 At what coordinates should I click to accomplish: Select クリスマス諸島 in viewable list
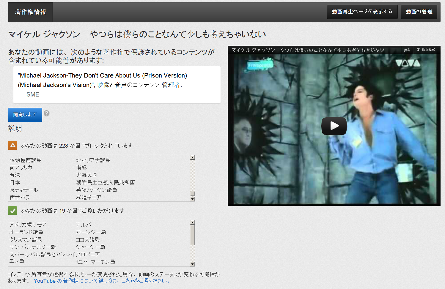click(x=26, y=239)
